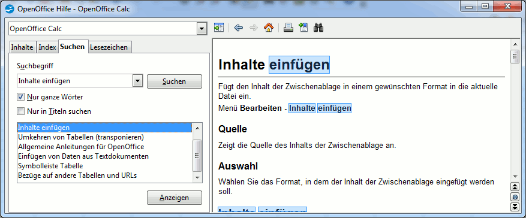Click the results list scrollbar thumb
The width and height of the screenshot is (526, 218).
pos(197,155)
